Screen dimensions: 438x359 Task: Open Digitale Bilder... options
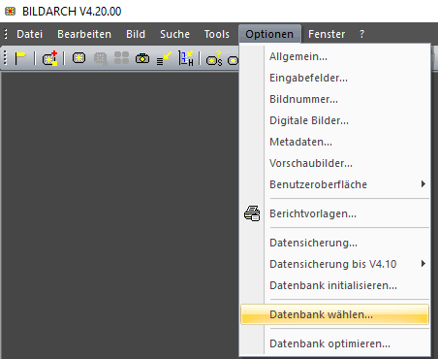tap(334, 120)
